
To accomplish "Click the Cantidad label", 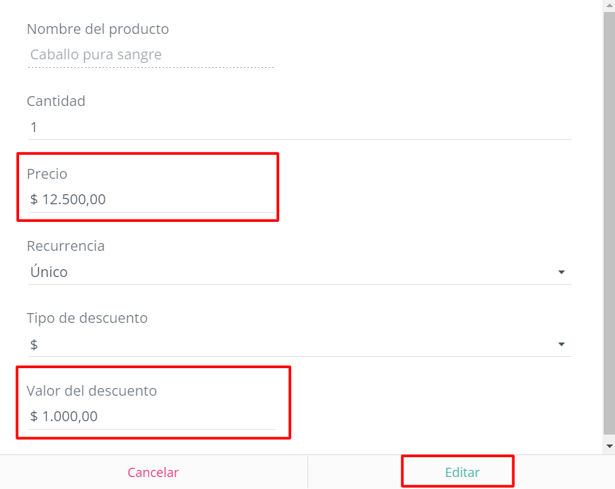I will coord(56,101).
